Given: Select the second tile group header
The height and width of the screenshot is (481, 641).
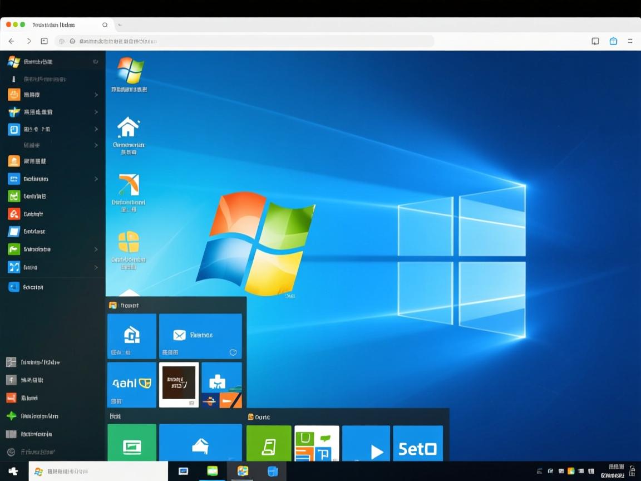Looking at the screenshot, I should [262, 416].
